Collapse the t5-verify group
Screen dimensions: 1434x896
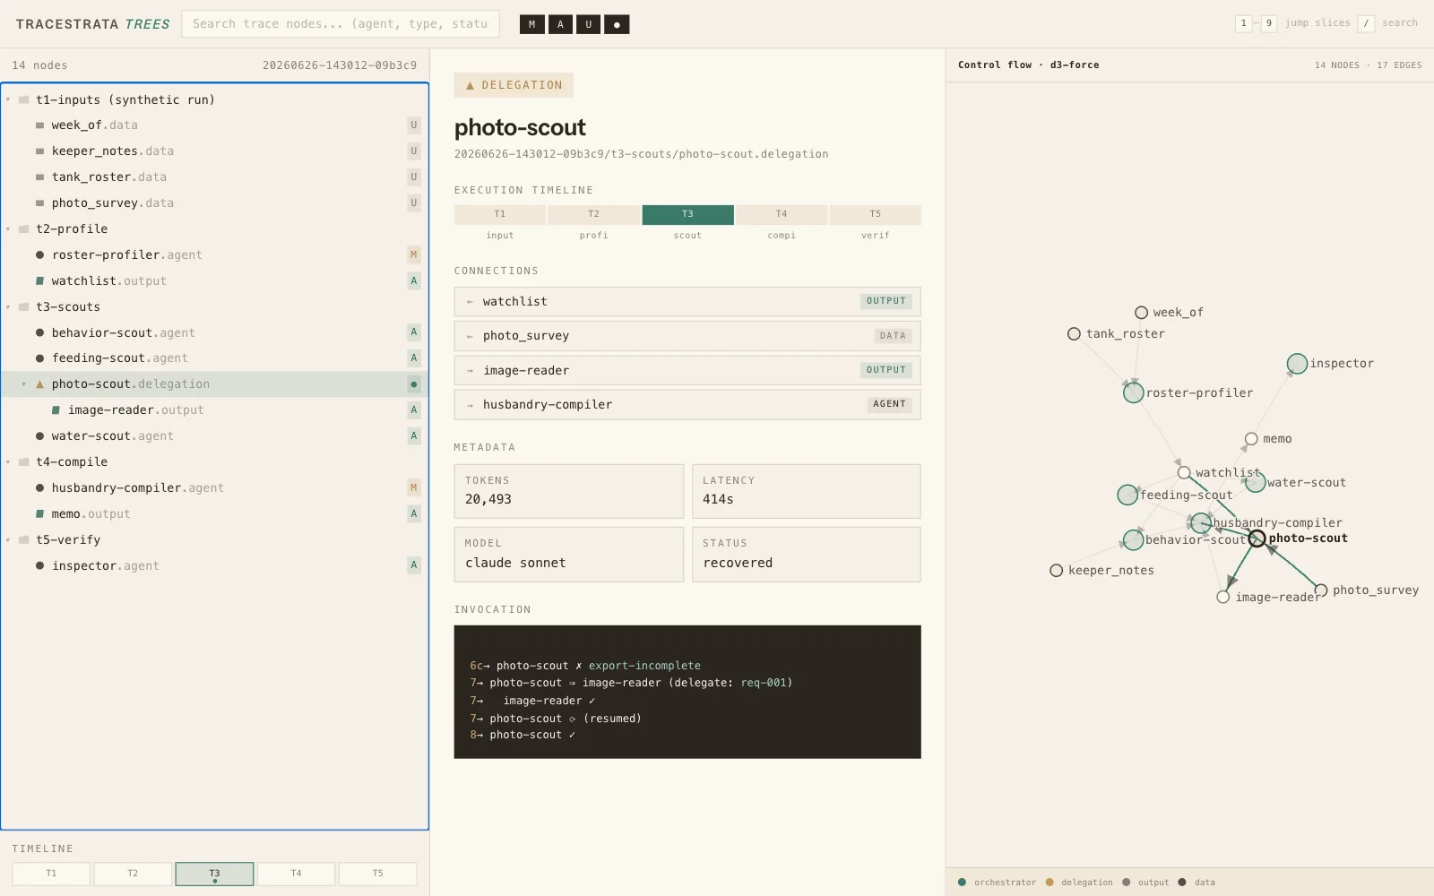point(8,540)
